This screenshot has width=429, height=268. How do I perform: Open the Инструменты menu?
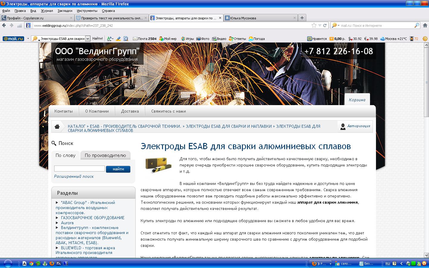coord(87,11)
